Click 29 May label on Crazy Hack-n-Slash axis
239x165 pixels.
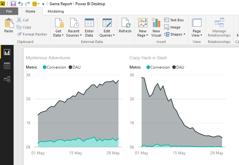tap(217, 153)
